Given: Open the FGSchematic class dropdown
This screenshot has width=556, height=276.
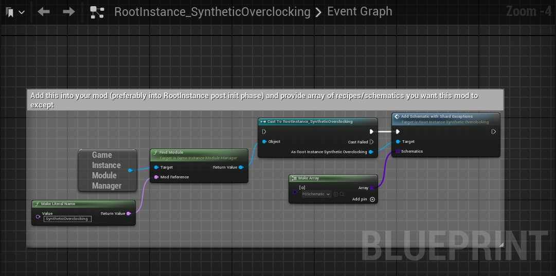Looking at the screenshot, I should click(316, 194).
